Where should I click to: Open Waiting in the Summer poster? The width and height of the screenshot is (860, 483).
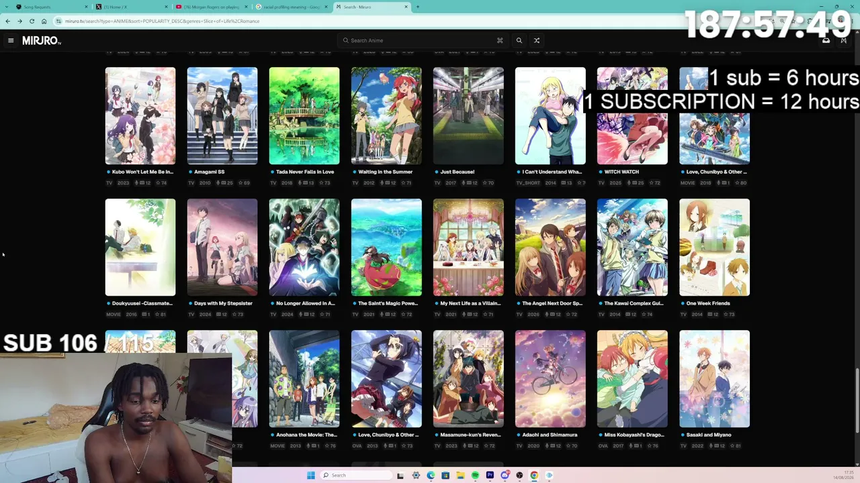tap(386, 115)
